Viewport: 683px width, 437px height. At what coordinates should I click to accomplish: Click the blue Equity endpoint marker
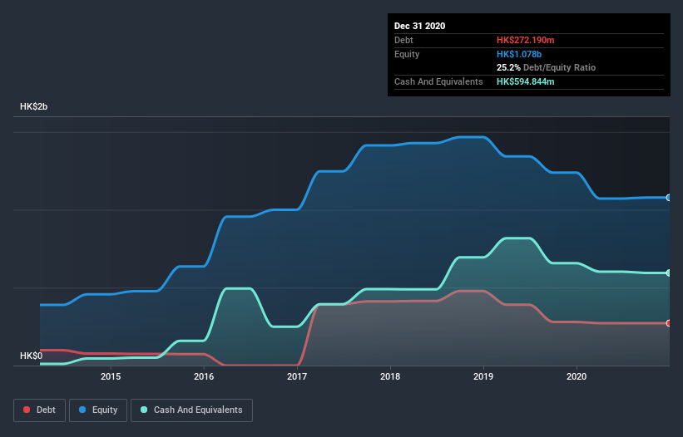[669, 198]
